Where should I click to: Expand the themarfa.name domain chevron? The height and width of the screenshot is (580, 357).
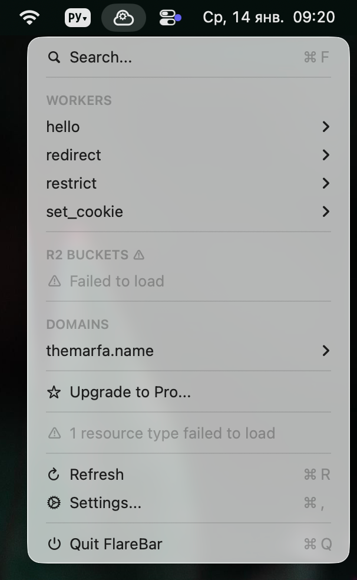[x=326, y=351]
